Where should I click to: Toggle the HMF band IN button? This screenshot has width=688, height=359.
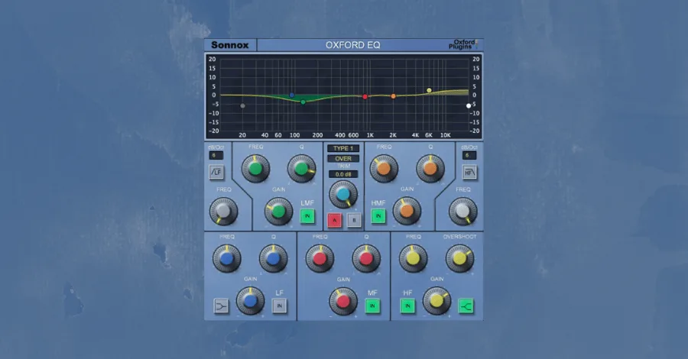tap(378, 215)
